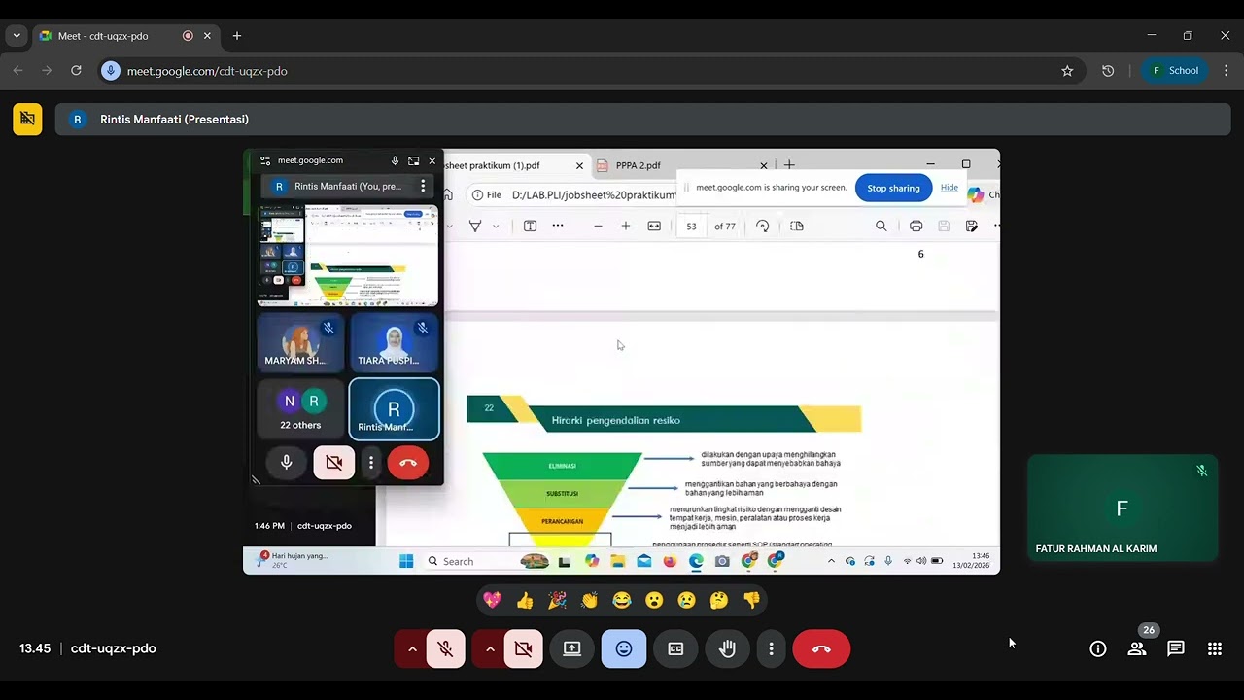Open Firefox from shared taskbar
The height and width of the screenshot is (700, 1244).
[x=670, y=561]
